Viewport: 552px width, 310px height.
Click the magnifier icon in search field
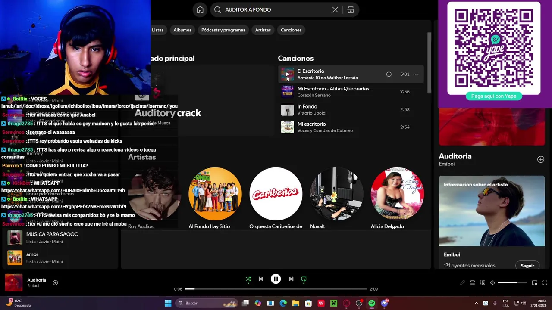[x=217, y=10]
